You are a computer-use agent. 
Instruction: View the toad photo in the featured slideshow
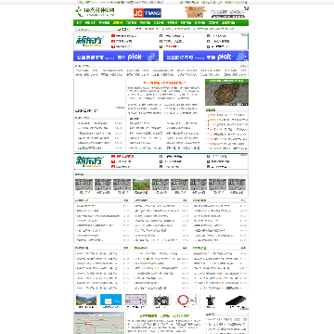click(226, 93)
